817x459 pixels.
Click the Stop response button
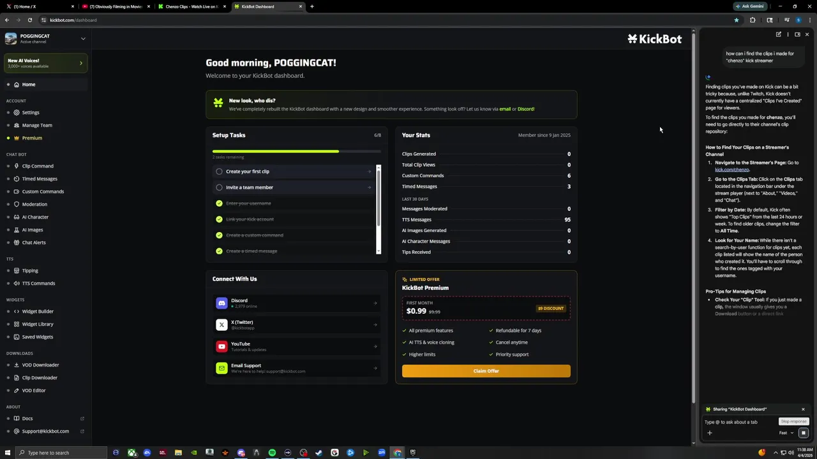click(794, 421)
